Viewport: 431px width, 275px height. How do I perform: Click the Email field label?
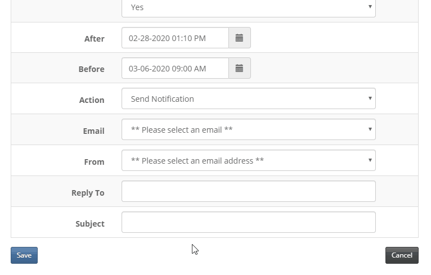point(94,131)
